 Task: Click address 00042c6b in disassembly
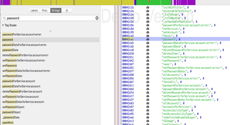(128, 25)
